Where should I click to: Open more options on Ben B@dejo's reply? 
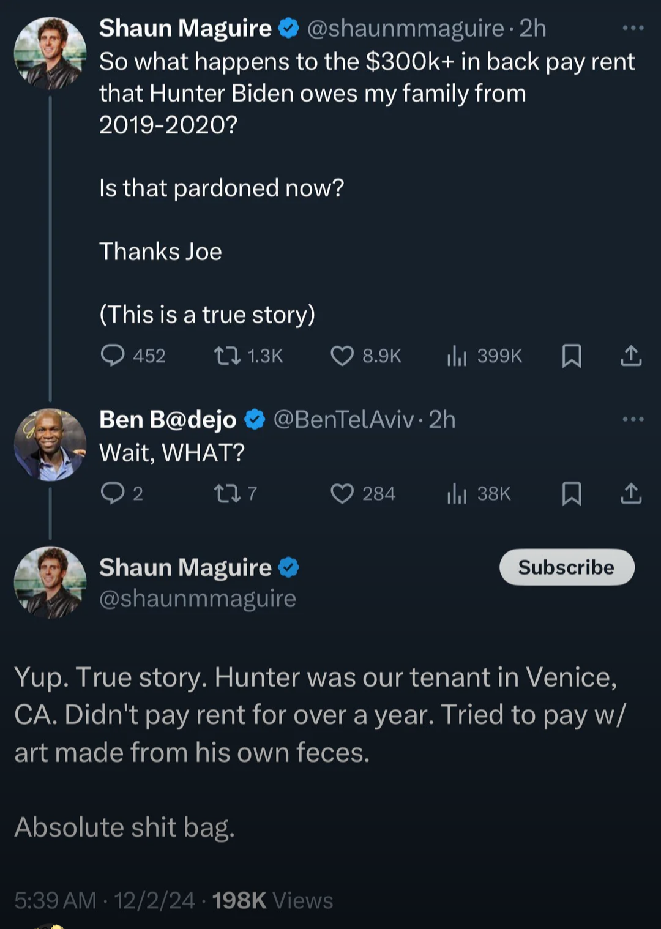[x=633, y=419]
